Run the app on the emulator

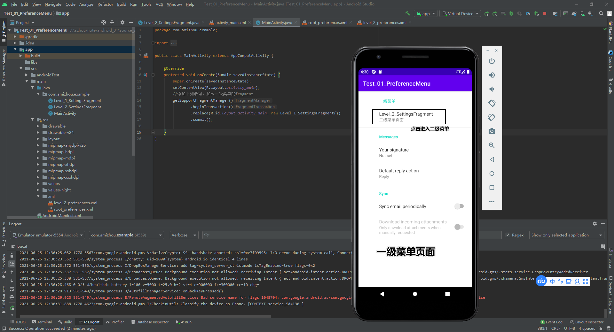click(x=486, y=13)
